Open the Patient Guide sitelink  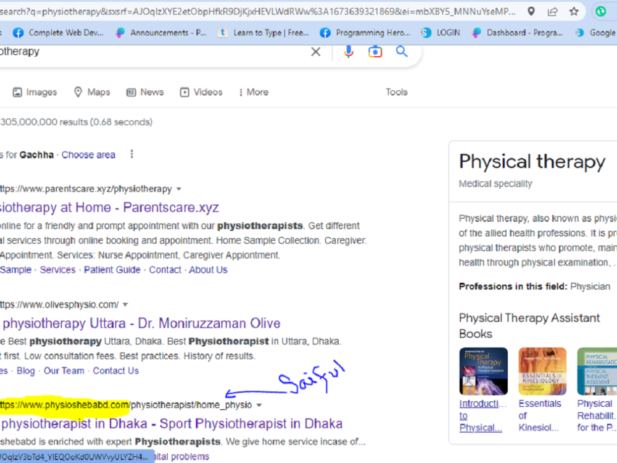[x=112, y=270]
